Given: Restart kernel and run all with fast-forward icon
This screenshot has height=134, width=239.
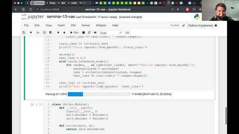Looking at the screenshot, I should (x=95, y=33).
